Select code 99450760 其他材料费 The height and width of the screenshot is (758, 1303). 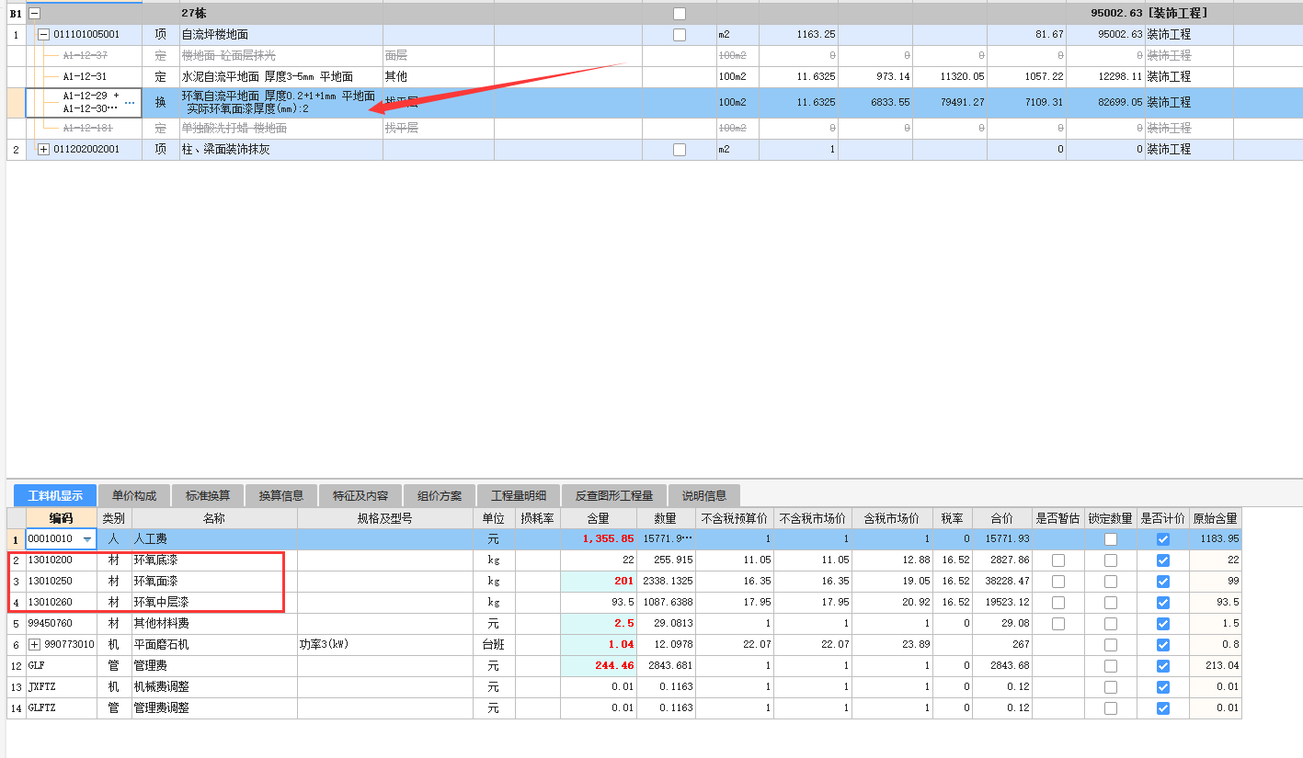pos(61,623)
